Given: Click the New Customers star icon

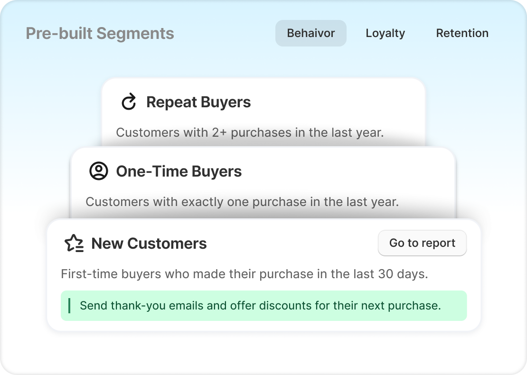Looking at the screenshot, I should click(x=74, y=244).
